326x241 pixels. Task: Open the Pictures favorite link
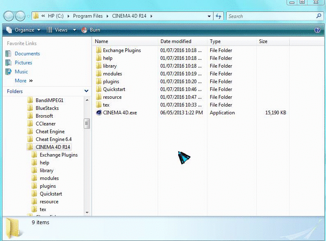[x=23, y=62]
